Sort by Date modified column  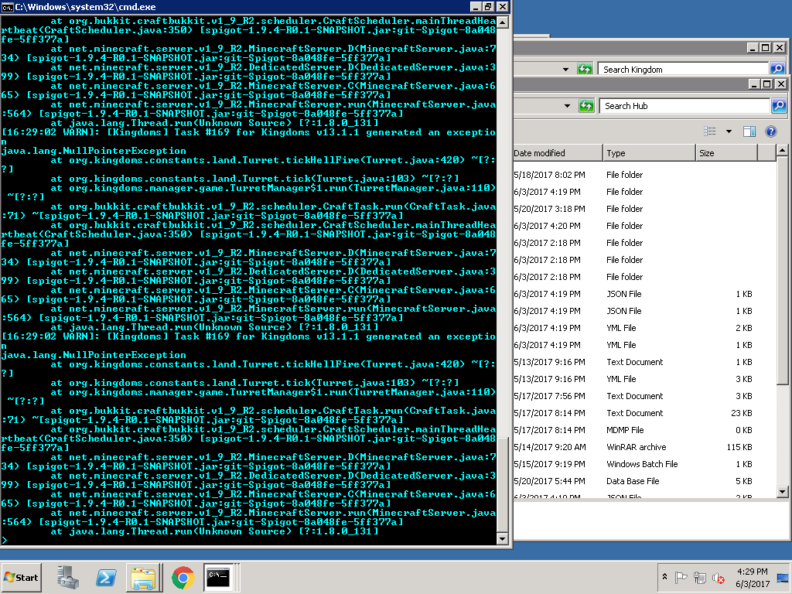pyautogui.click(x=558, y=153)
